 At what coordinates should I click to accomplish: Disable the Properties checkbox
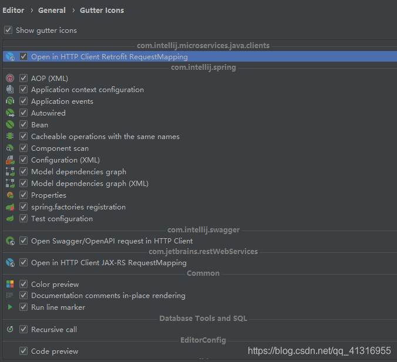click(23, 195)
